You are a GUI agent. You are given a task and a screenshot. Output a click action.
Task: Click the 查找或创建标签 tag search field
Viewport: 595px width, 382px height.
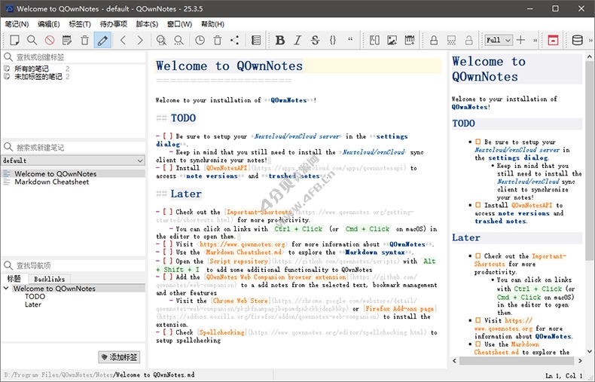coord(73,57)
